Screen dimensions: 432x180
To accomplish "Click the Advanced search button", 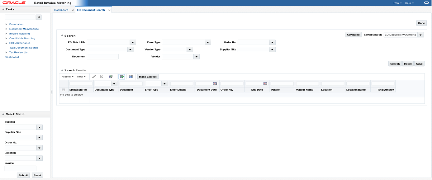I will tap(353, 35).
